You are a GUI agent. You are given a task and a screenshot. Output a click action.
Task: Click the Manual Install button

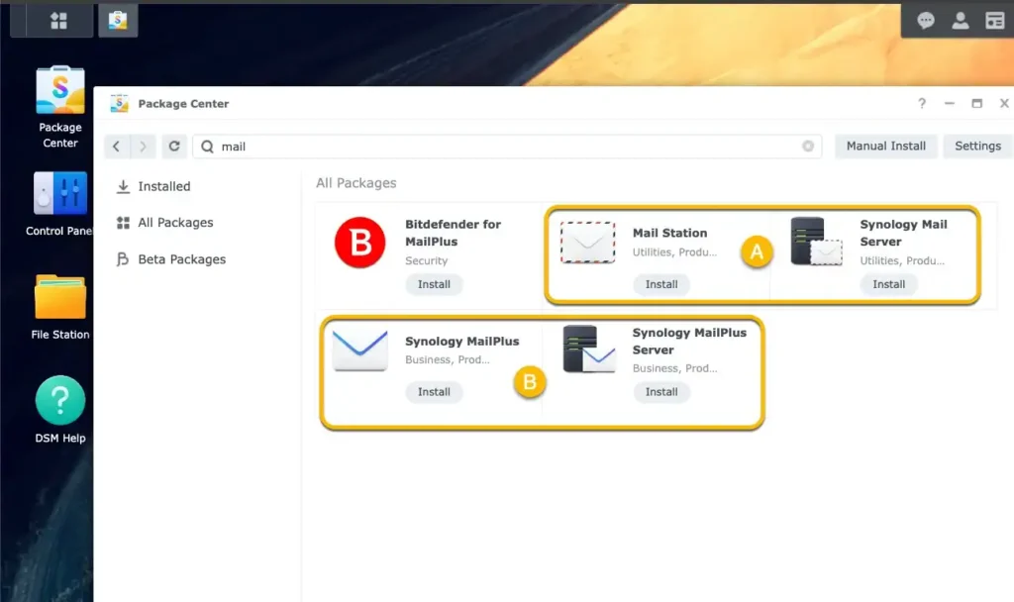tap(886, 147)
